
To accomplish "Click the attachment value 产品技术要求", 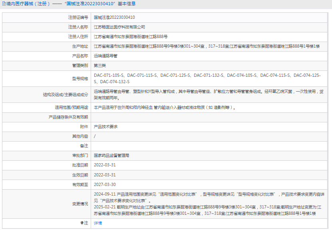I will [105, 127].
